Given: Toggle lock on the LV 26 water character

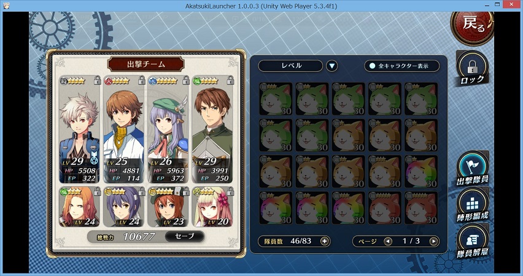Looking at the screenshot, I should click(x=186, y=80).
